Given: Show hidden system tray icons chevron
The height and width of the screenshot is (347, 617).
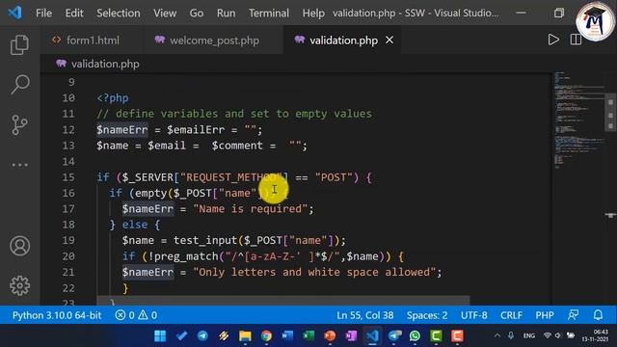Looking at the screenshot, I should [x=497, y=335].
